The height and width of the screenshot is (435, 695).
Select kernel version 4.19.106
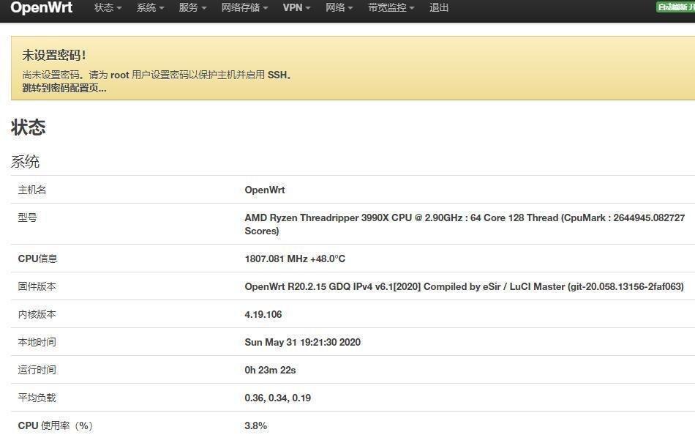(x=263, y=314)
